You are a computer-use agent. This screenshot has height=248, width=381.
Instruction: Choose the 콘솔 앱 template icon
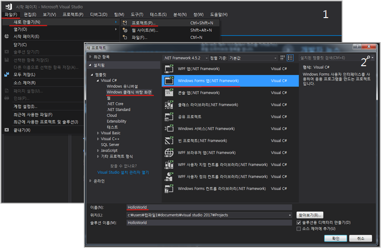tap(169, 93)
